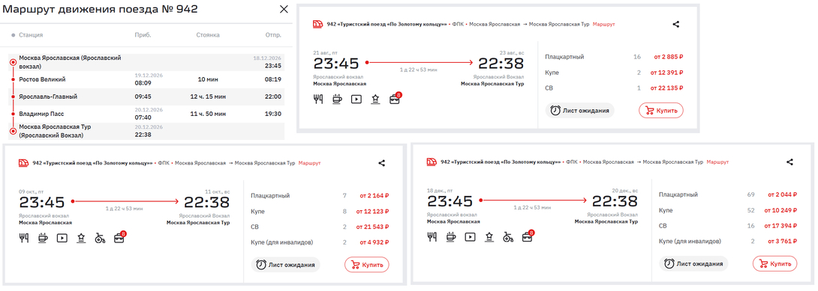Click Ярославль-Главный station in route list

click(x=48, y=97)
